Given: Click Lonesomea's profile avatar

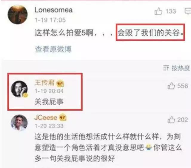Looking at the screenshot, I should coord(18,15).
